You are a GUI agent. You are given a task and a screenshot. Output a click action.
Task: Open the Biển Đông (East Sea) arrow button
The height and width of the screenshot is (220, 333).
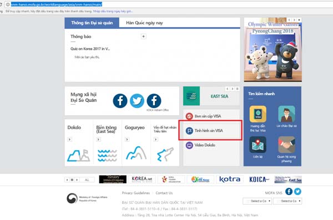pyautogui.click(x=98, y=140)
